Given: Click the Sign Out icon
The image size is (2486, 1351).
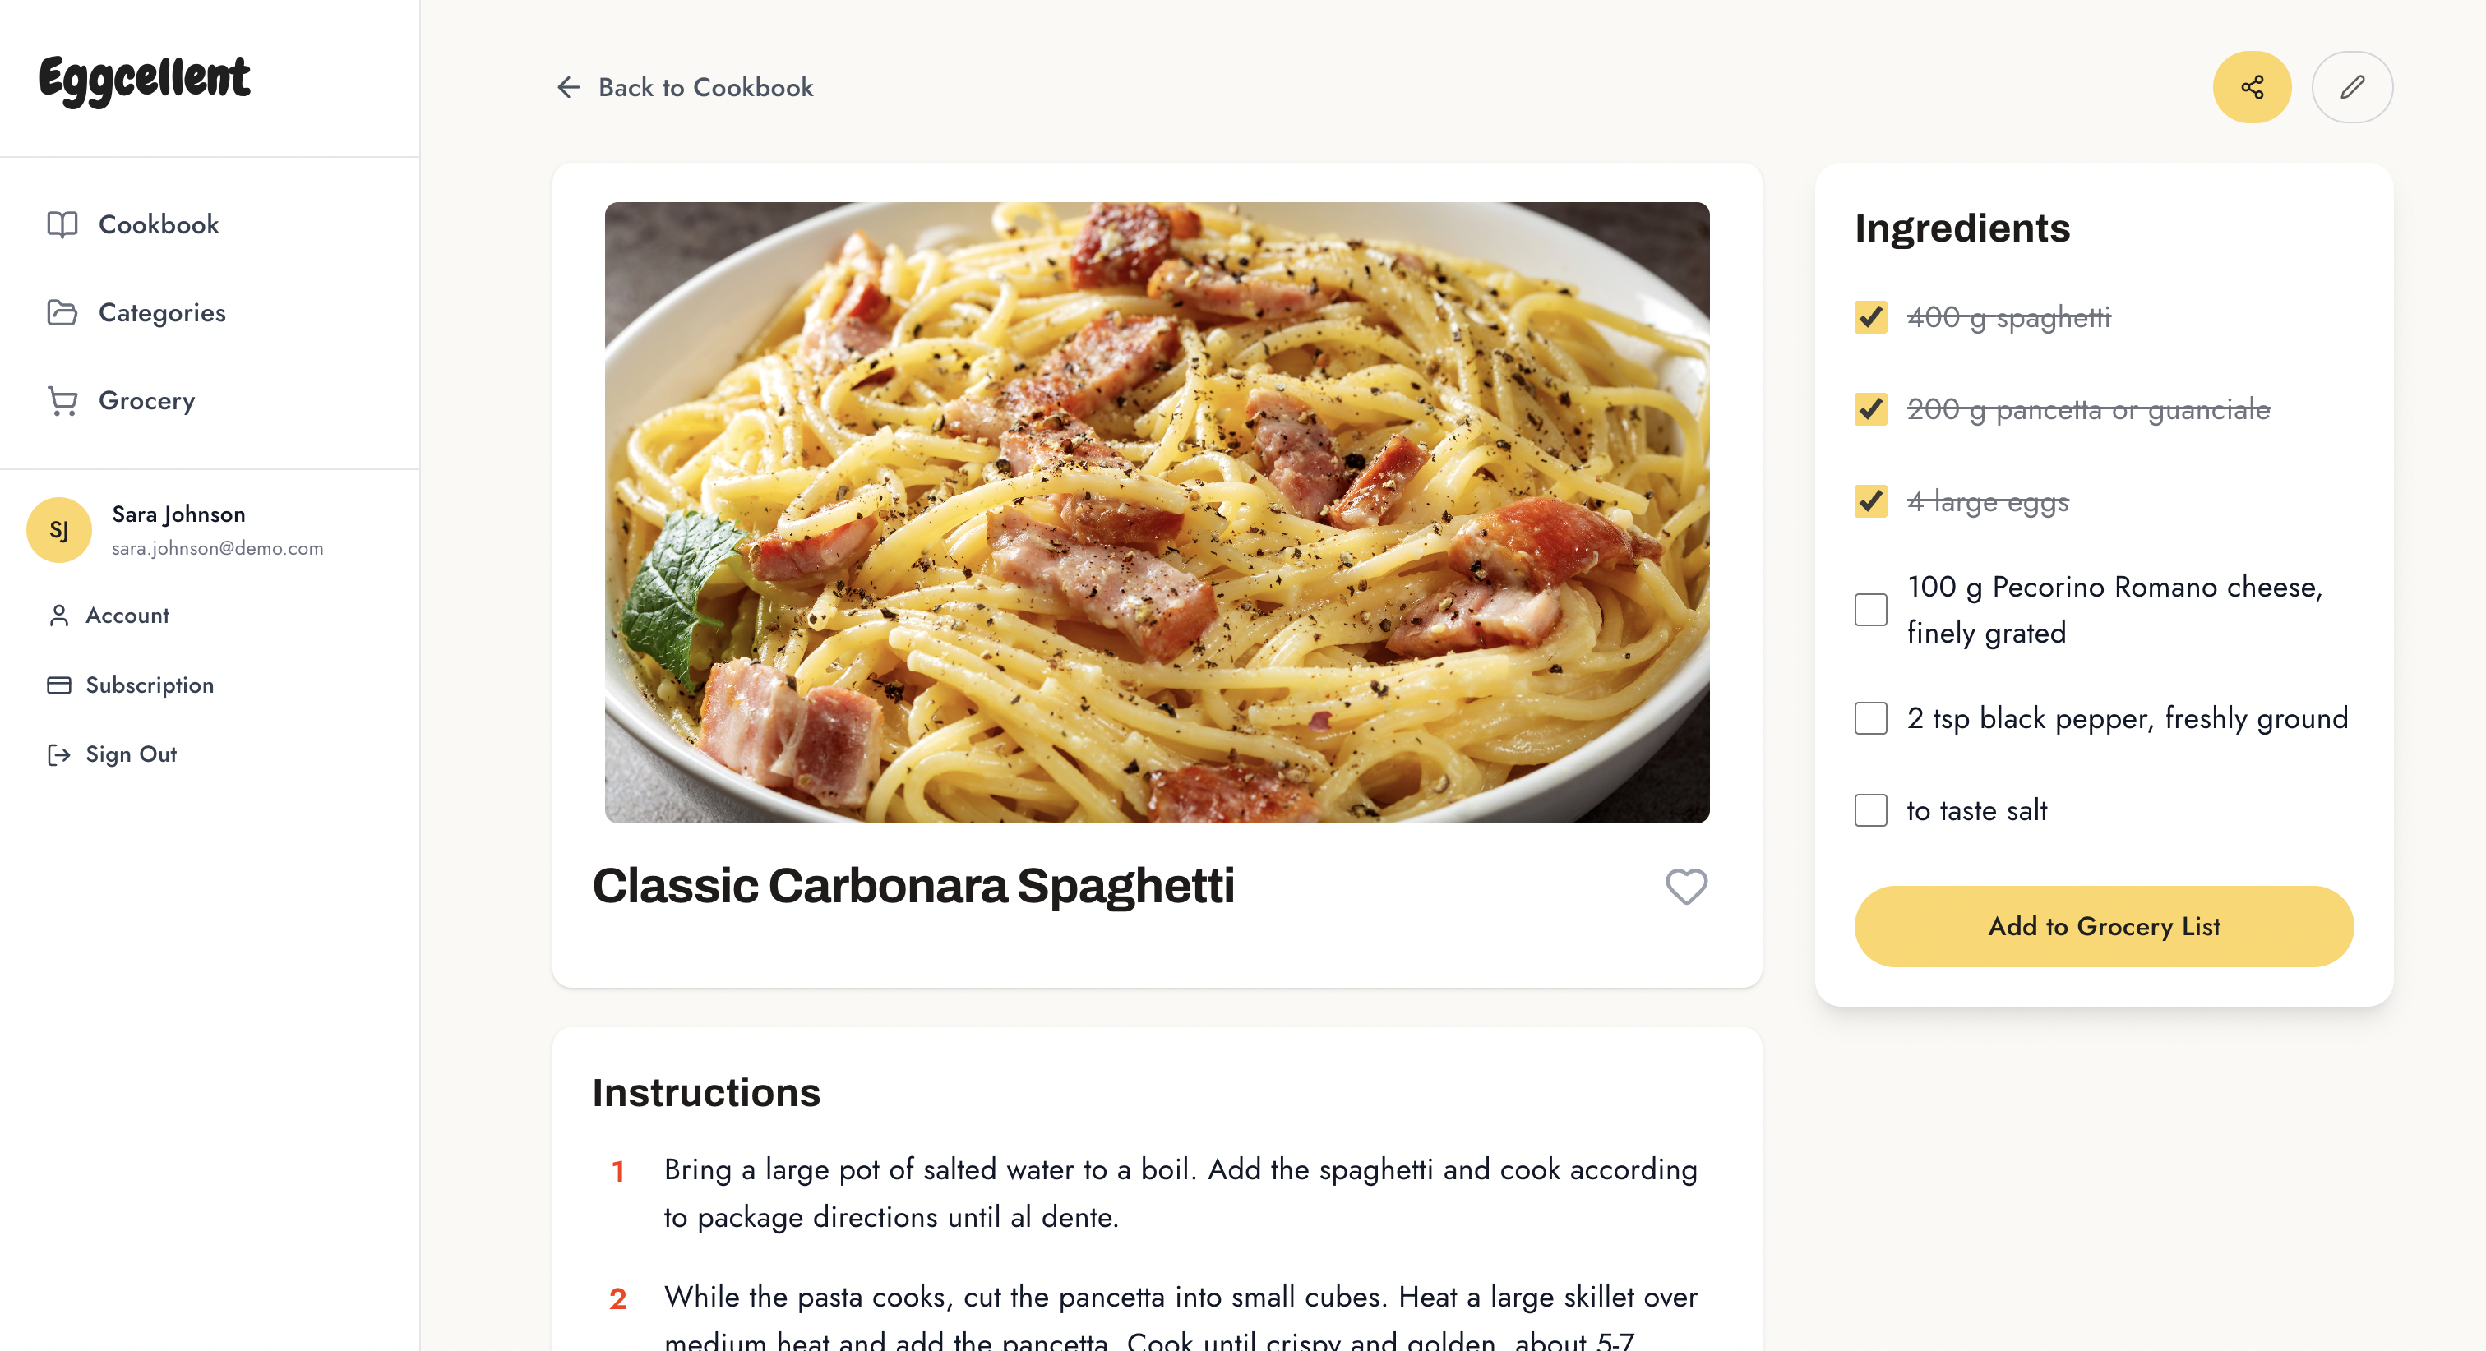Looking at the screenshot, I should coord(59,754).
